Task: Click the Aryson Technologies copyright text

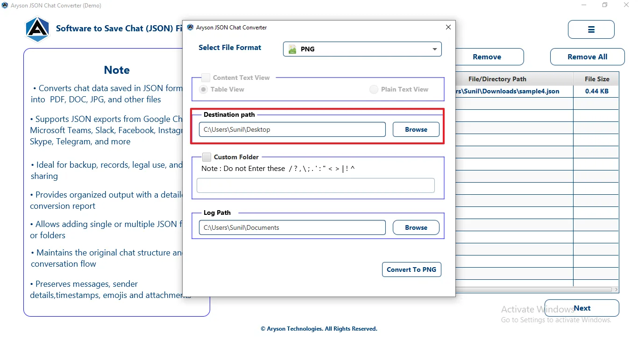Action: pos(319,329)
